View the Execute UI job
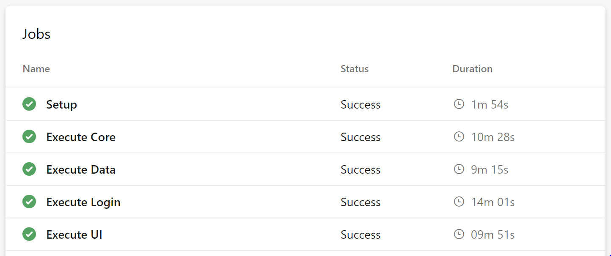The width and height of the screenshot is (611, 256). point(74,234)
